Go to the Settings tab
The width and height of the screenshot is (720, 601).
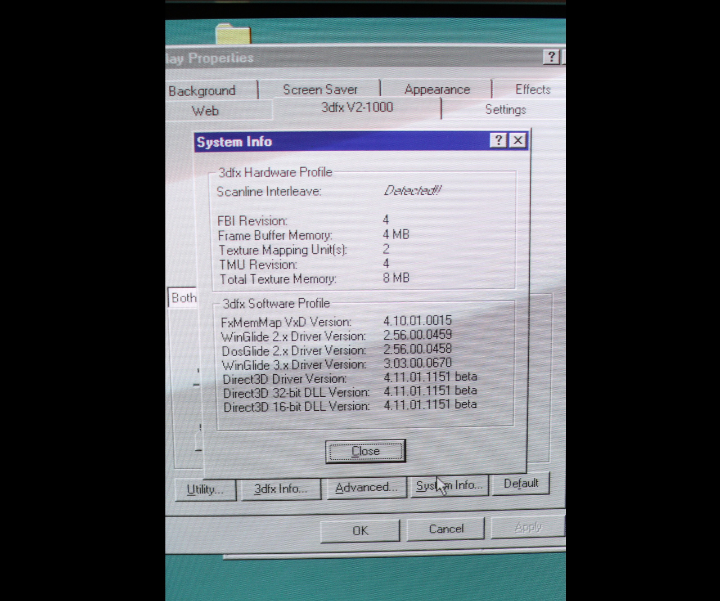tap(505, 110)
